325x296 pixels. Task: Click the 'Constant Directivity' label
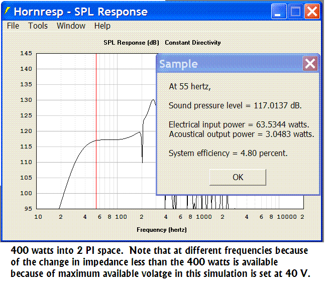pos(192,43)
